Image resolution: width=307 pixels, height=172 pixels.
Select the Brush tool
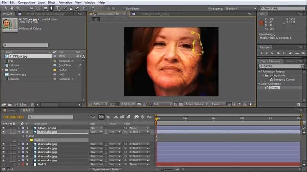[65, 8]
